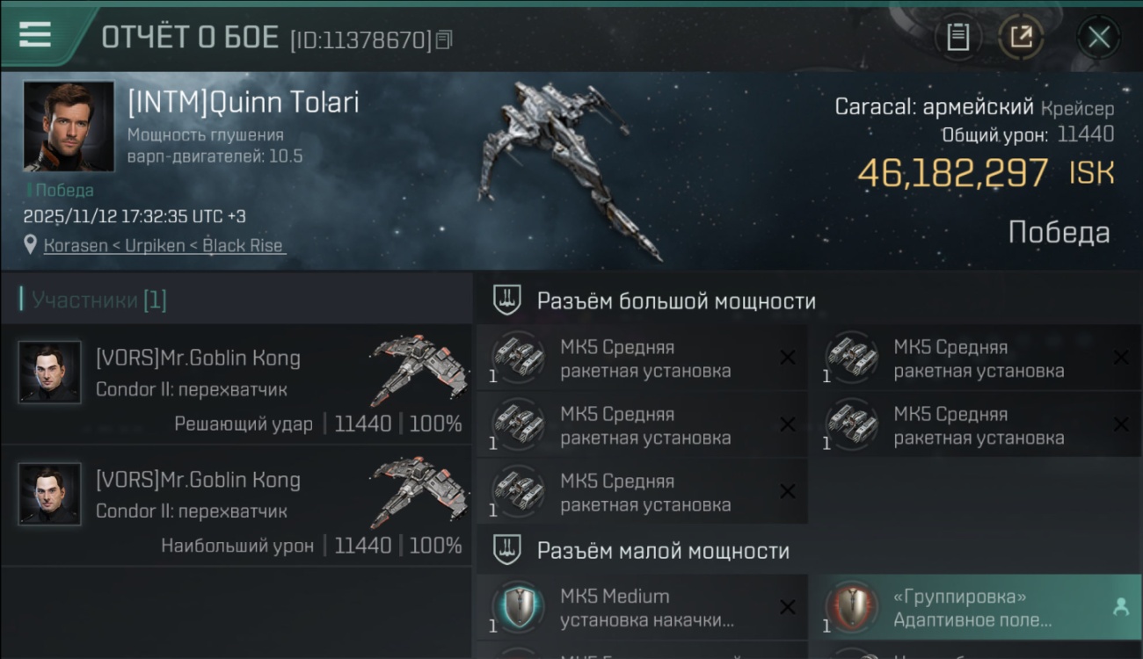Tap the location pin icon beside Korasen
This screenshot has height=659, width=1143.
point(31,244)
